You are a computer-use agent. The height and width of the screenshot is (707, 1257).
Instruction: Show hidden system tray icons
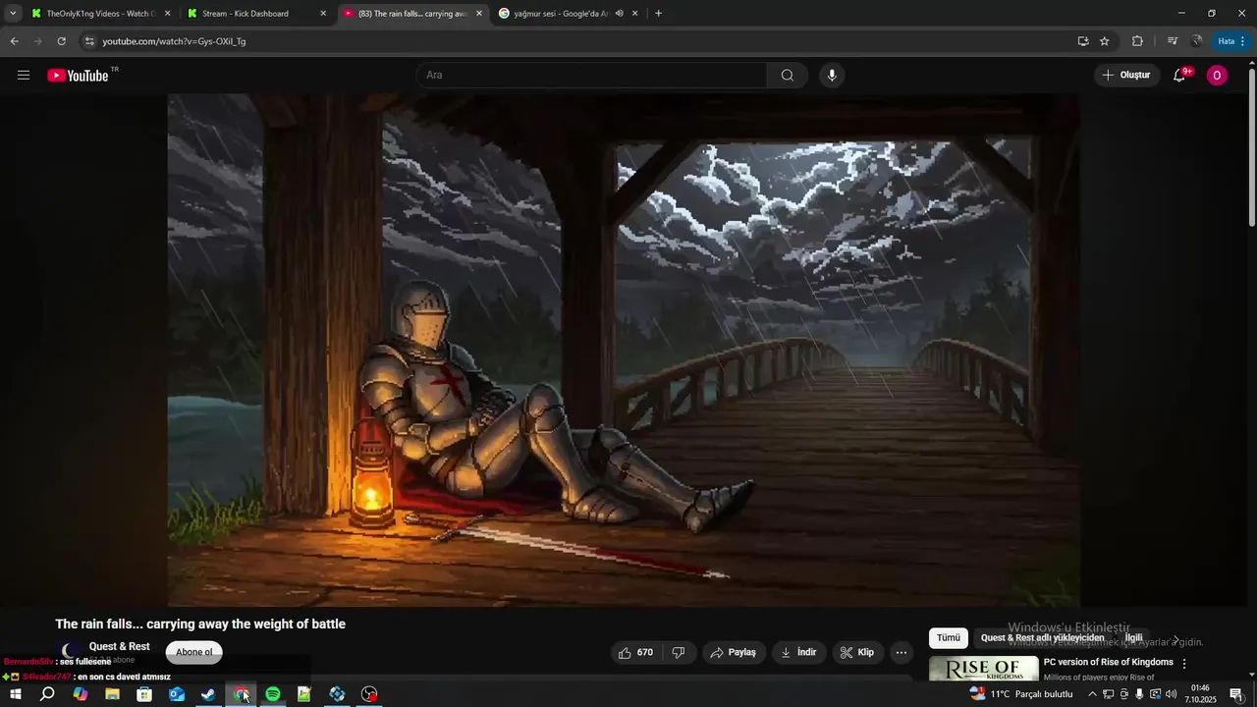tap(1092, 694)
